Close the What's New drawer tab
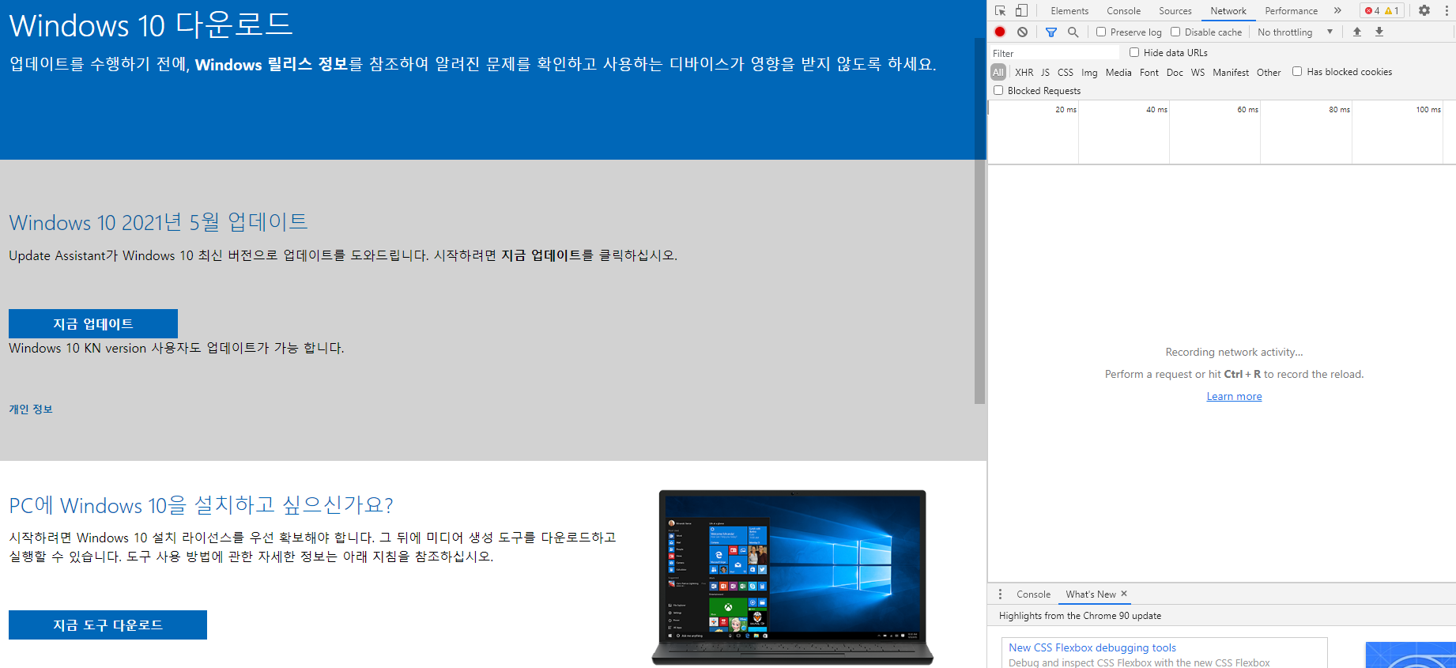 click(1124, 594)
